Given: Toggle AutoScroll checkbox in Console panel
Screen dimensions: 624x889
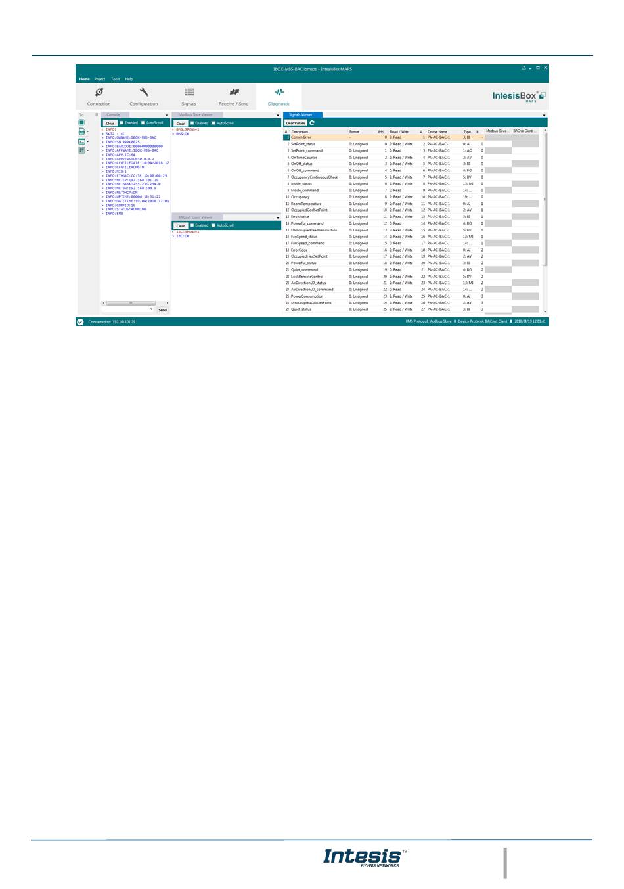Looking at the screenshot, I should [143, 123].
